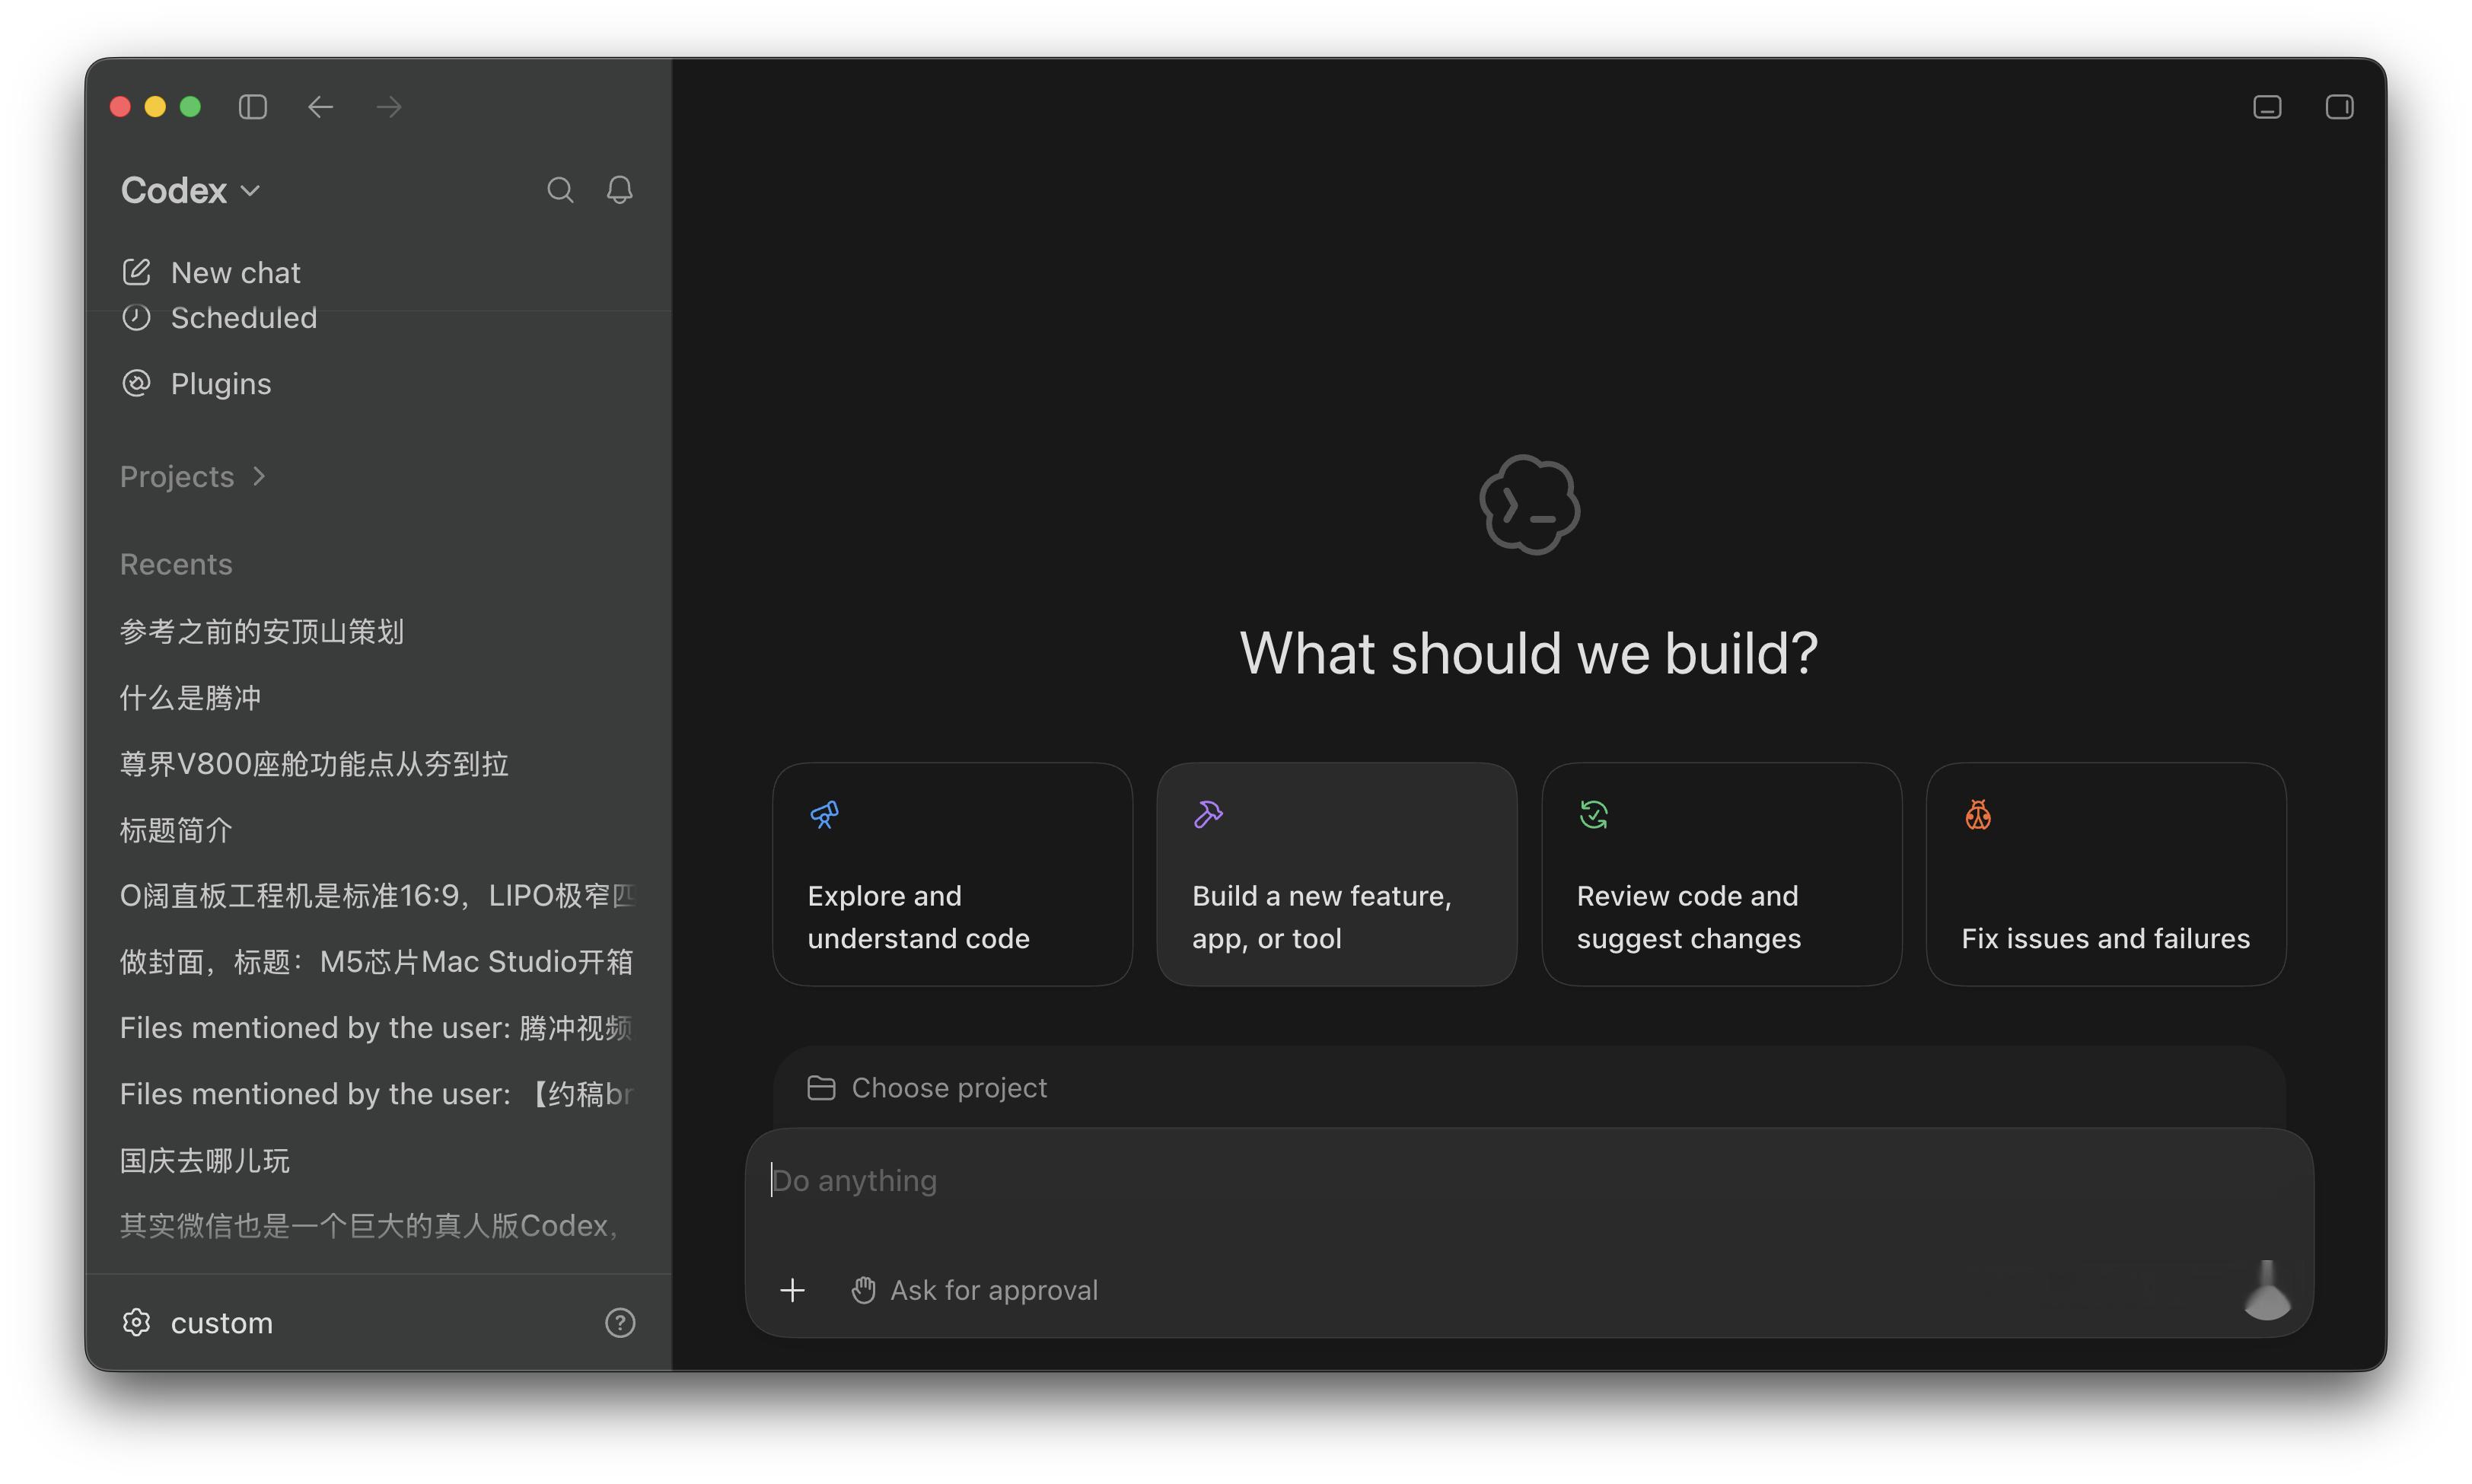Go forward with the right arrow
Viewport: 2472px width, 1484px height.
pos(389,106)
